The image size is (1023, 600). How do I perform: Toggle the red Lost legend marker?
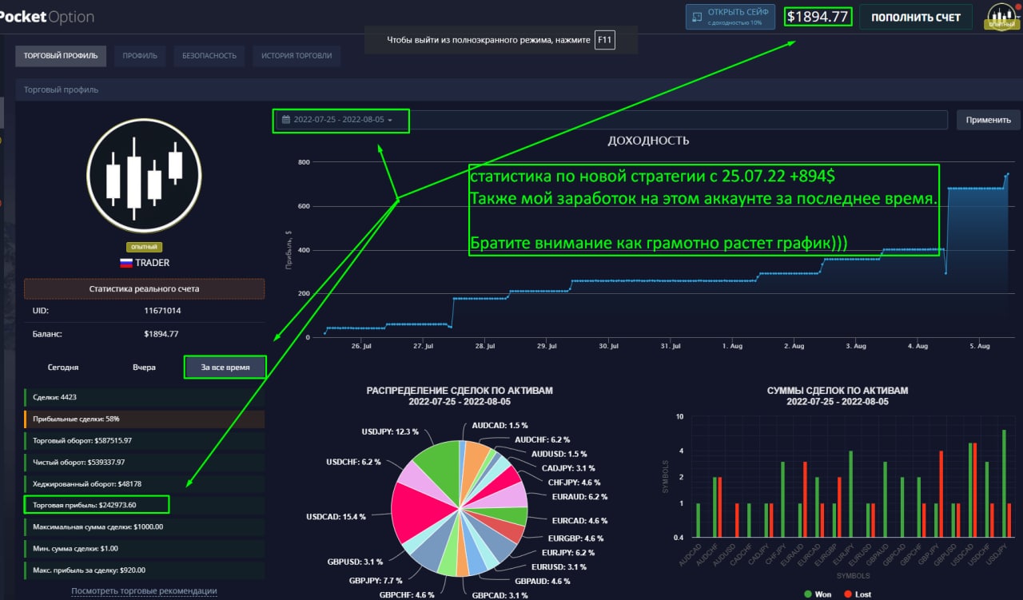tap(848, 594)
